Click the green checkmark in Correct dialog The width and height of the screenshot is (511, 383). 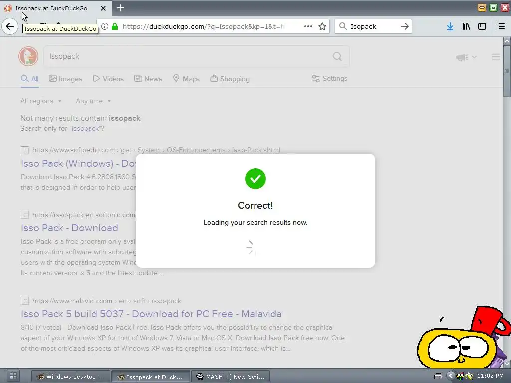pos(255,179)
